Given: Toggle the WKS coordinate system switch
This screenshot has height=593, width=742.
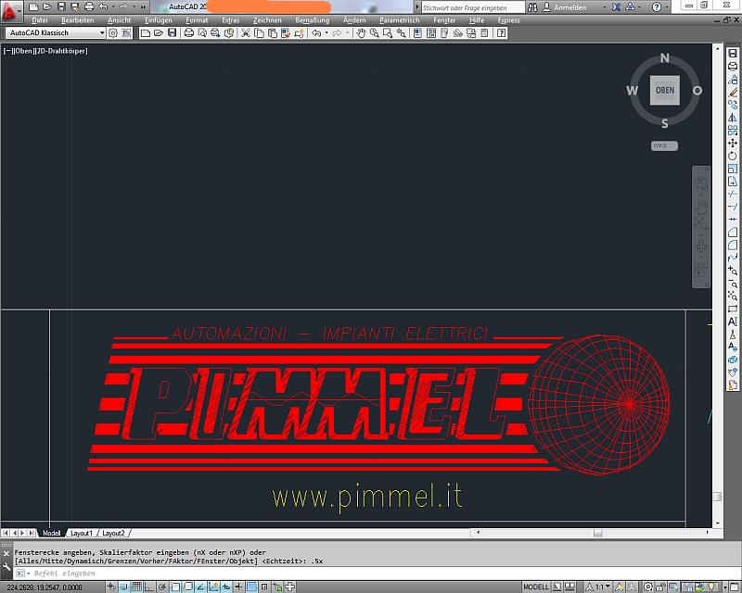Looking at the screenshot, I should pyautogui.click(x=664, y=145).
